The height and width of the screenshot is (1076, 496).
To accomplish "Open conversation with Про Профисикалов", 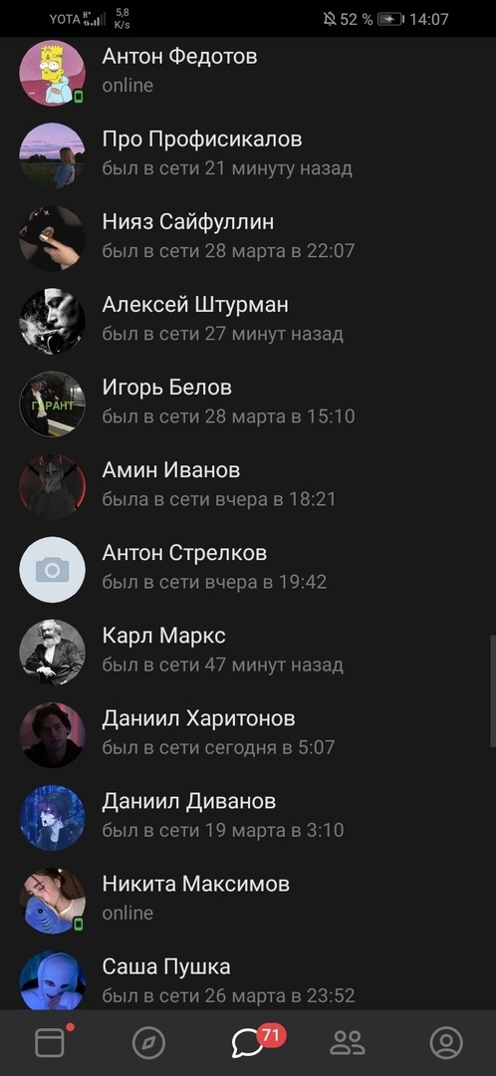I will pos(248,153).
